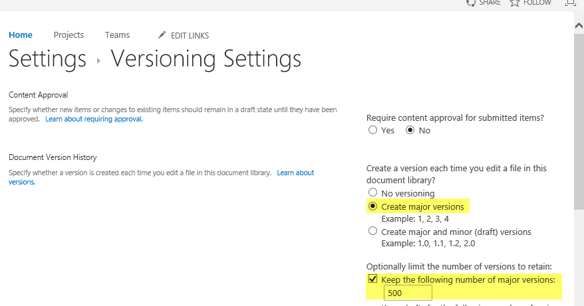584x306 pixels.
Task: Select 'Create major and minor (draft) versions'
Action: [372, 232]
